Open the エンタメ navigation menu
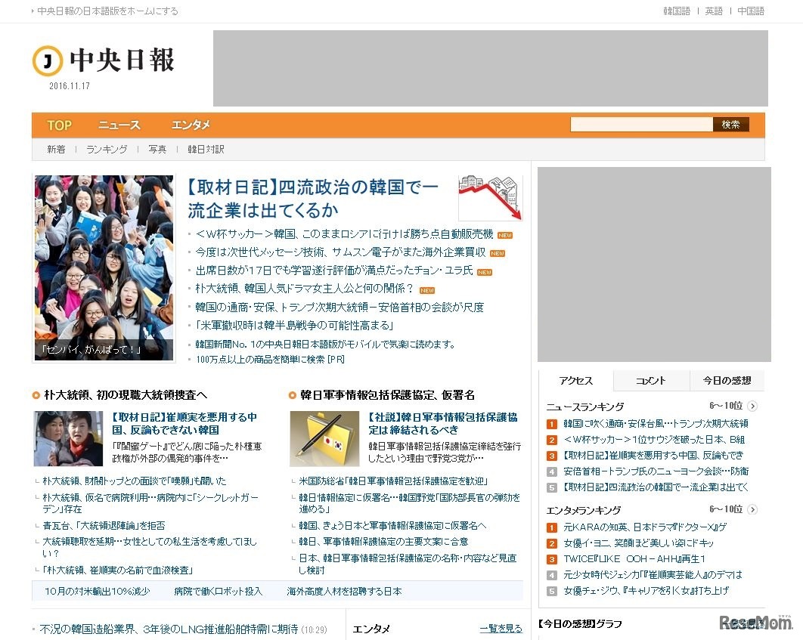The image size is (803, 640). coord(191,125)
